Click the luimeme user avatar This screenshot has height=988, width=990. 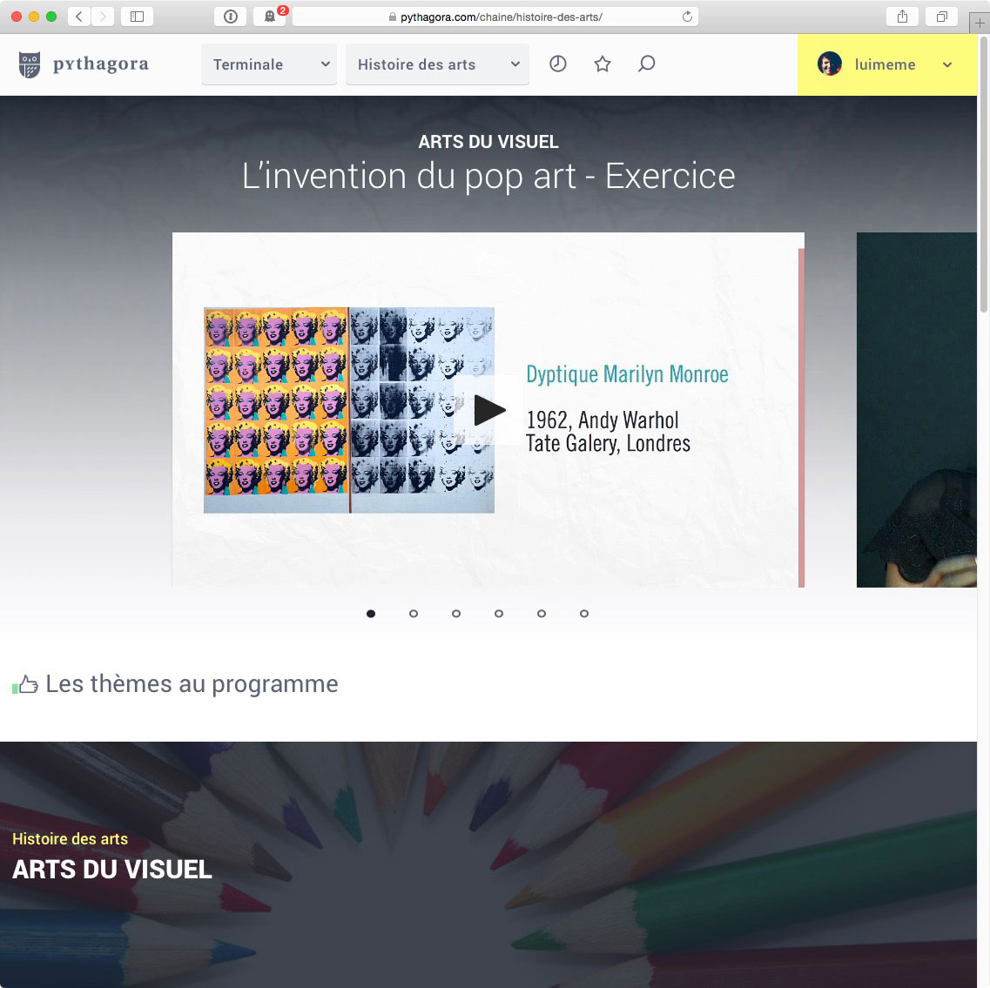coord(830,64)
